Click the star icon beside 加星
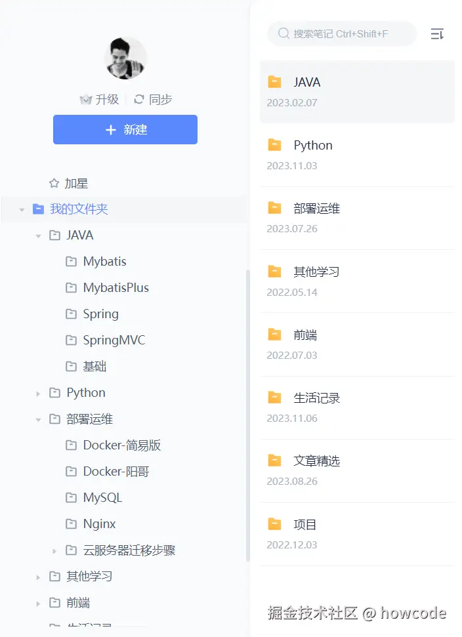The width and height of the screenshot is (462, 637). coord(54,184)
